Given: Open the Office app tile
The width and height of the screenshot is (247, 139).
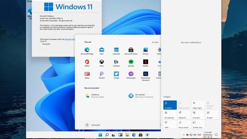Looking at the screenshot, I should tap(87, 63).
